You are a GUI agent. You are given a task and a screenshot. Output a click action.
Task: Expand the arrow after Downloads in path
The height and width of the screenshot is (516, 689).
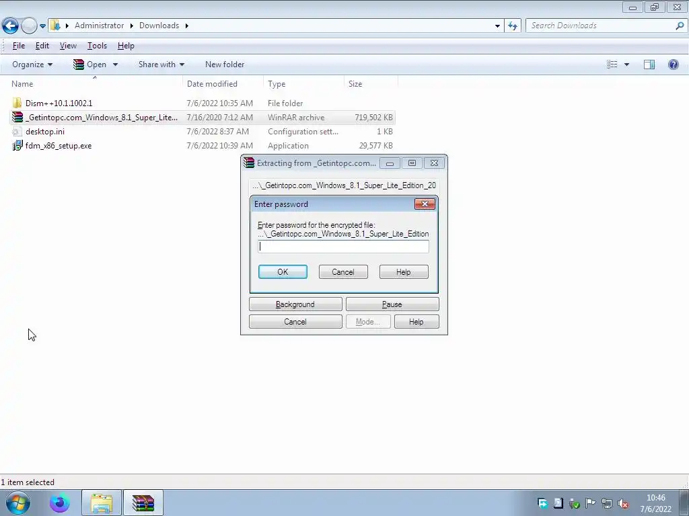(187, 26)
